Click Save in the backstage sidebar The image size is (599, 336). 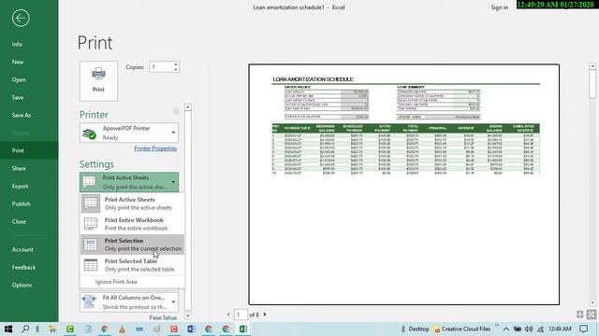pos(18,97)
